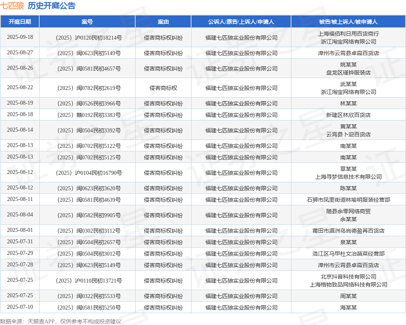Click defendant 云霄县卜迎百货店
The image size is (406, 325).
tap(349, 134)
